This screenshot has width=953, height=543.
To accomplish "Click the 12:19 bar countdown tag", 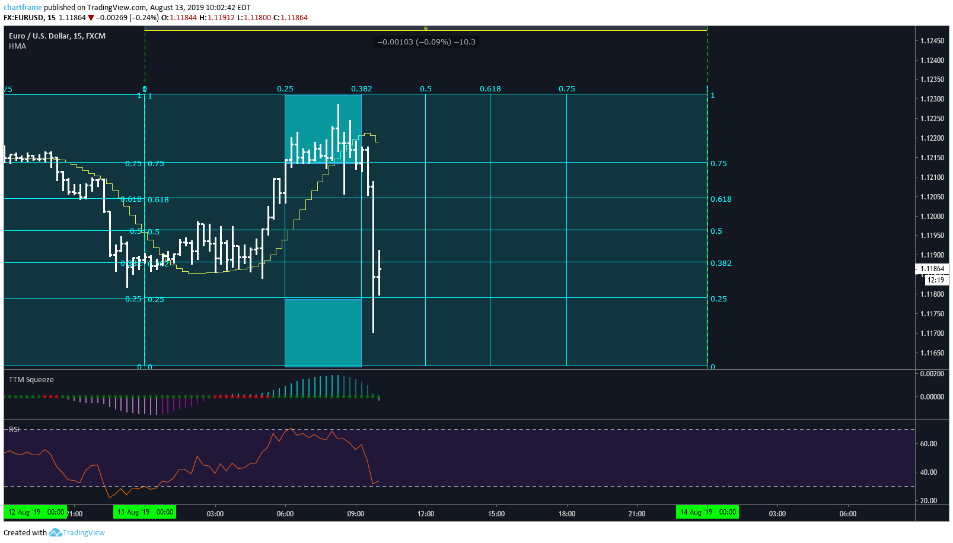I will [936, 280].
